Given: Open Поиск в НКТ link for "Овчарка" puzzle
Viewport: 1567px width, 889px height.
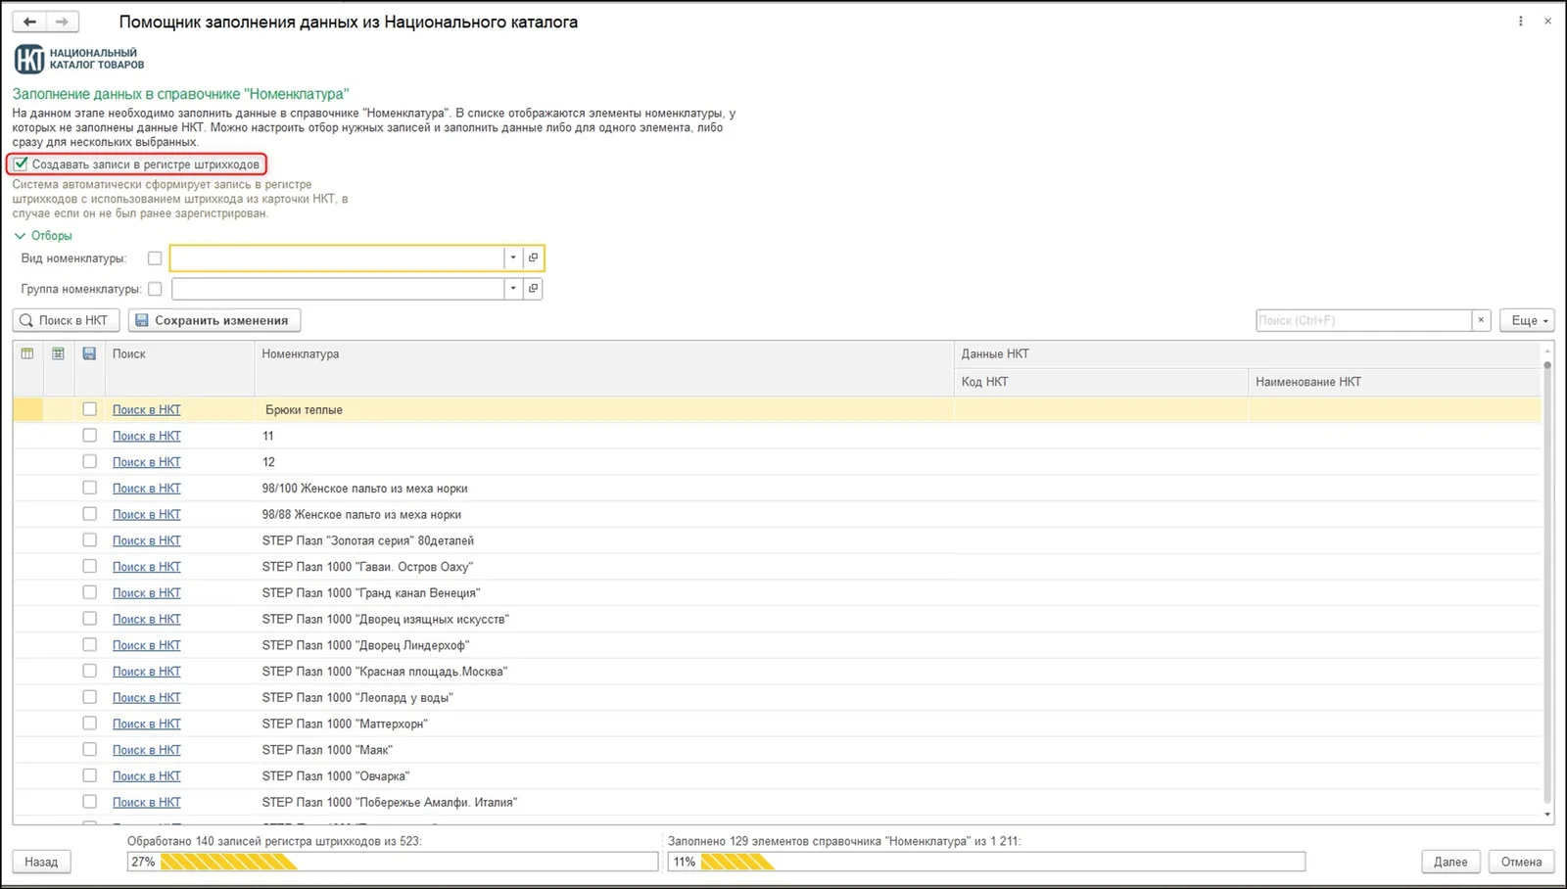Looking at the screenshot, I should click(147, 775).
